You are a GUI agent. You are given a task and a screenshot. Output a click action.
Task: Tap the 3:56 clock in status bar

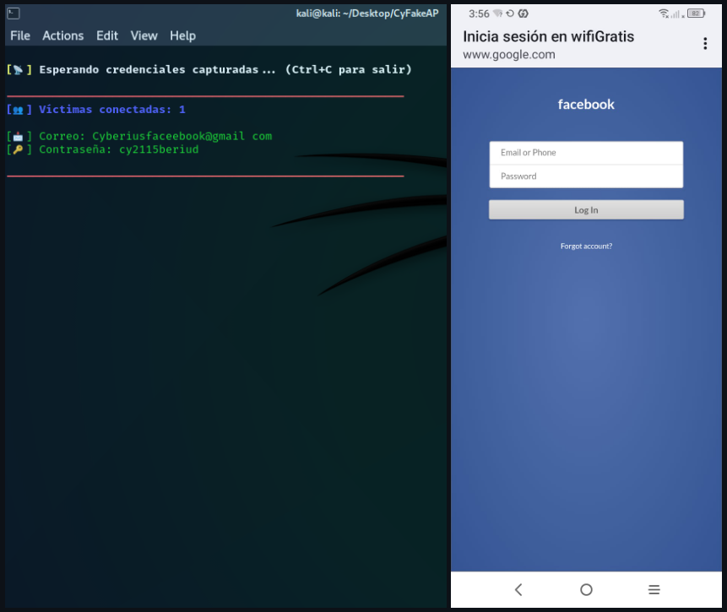(x=479, y=14)
